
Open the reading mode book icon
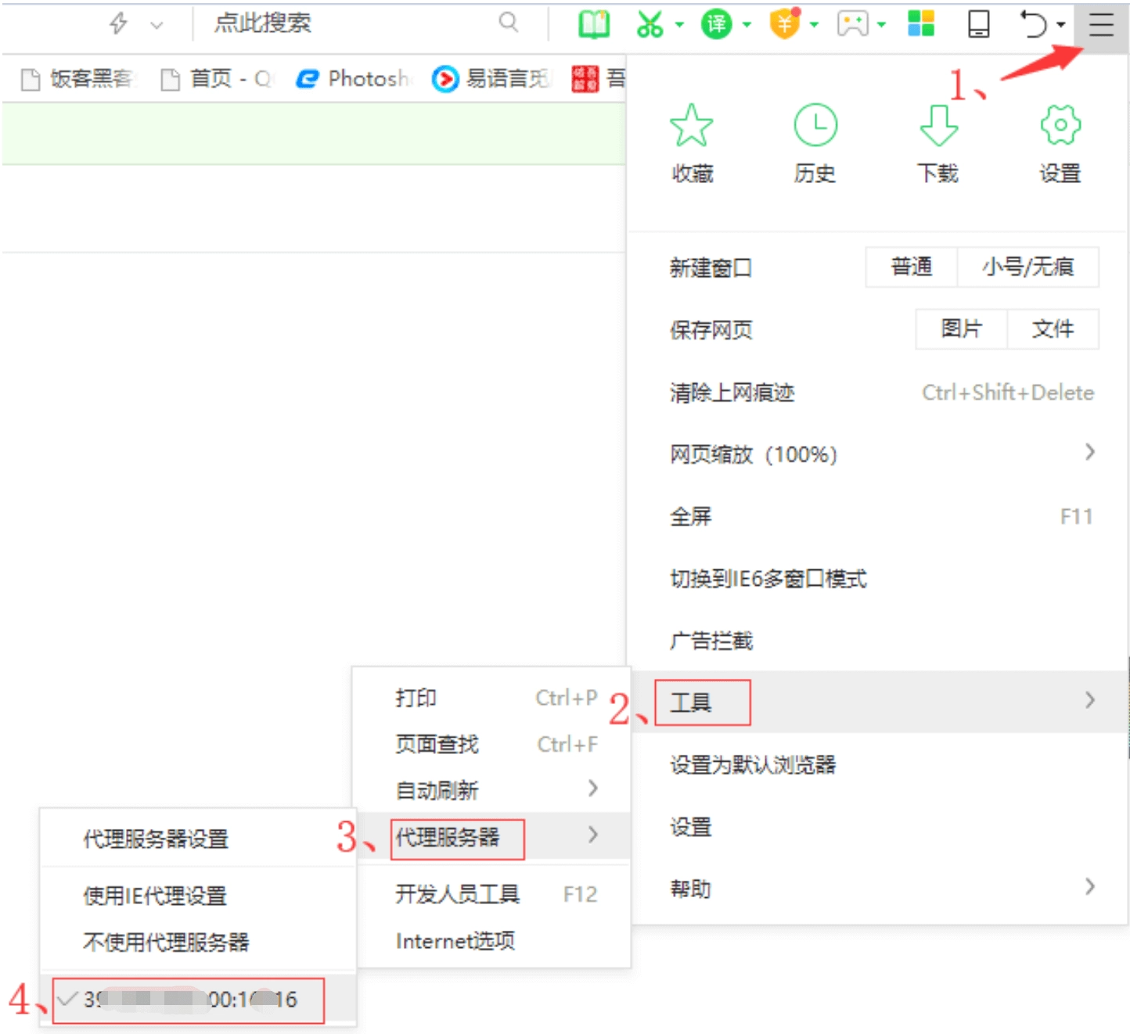[593, 25]
